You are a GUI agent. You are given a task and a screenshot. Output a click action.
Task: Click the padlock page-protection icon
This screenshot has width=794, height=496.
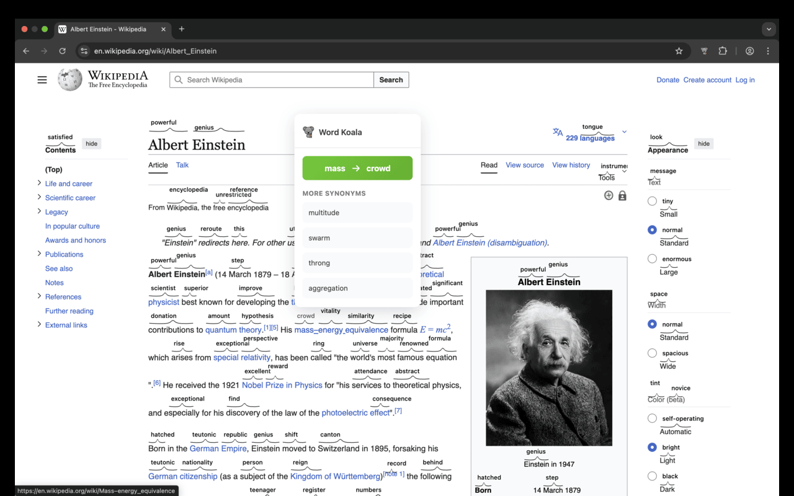pyautogui.click(x=622, y=195)
